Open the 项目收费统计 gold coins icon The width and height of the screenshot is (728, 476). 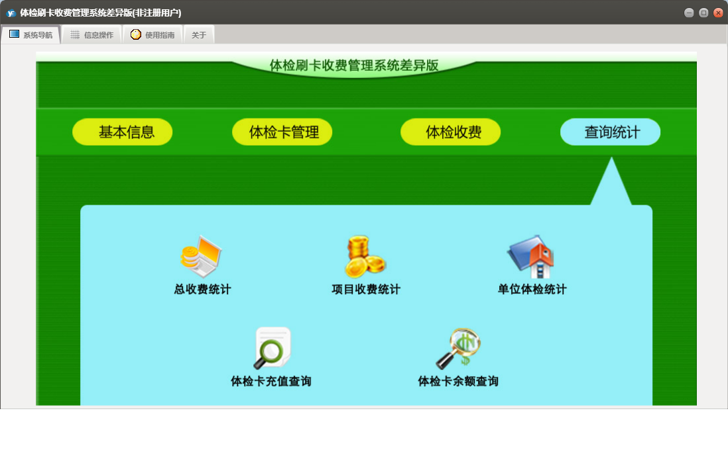pos(365,256)
